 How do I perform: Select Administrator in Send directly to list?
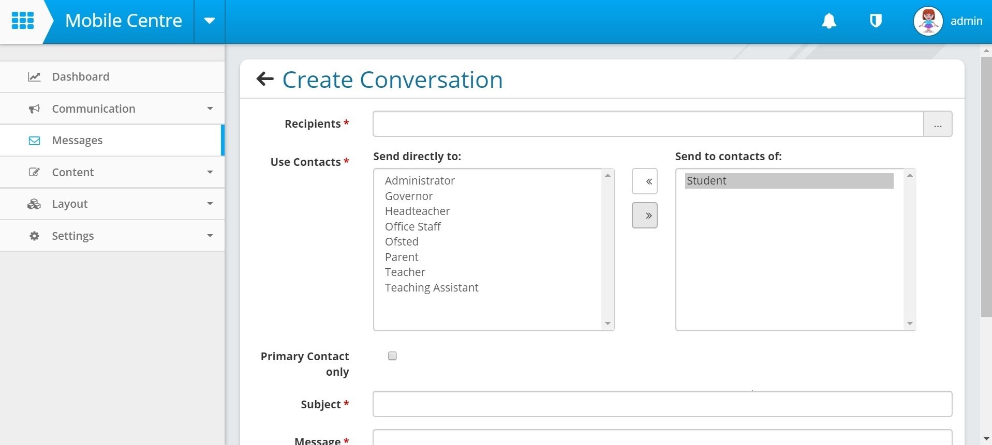420,181
